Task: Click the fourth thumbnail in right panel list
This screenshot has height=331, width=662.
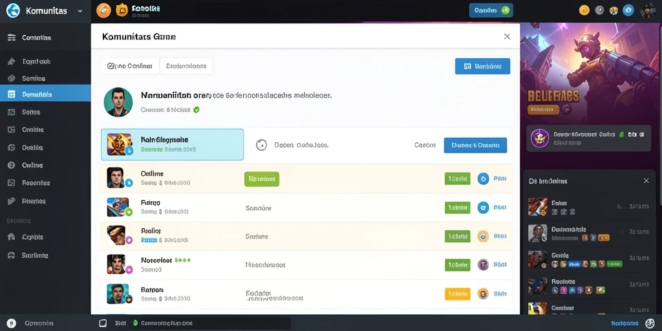Action: [x=537, y=285]
